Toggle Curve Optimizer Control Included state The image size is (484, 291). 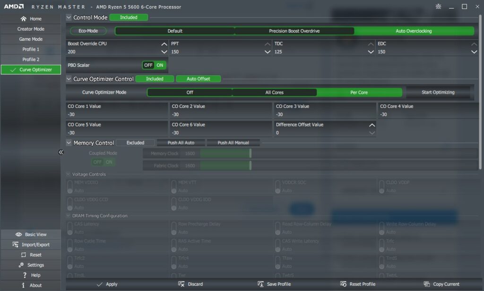click(155, 79)
